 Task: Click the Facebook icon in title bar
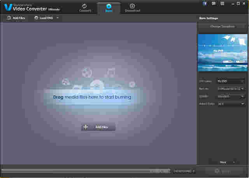coord(205,3)
